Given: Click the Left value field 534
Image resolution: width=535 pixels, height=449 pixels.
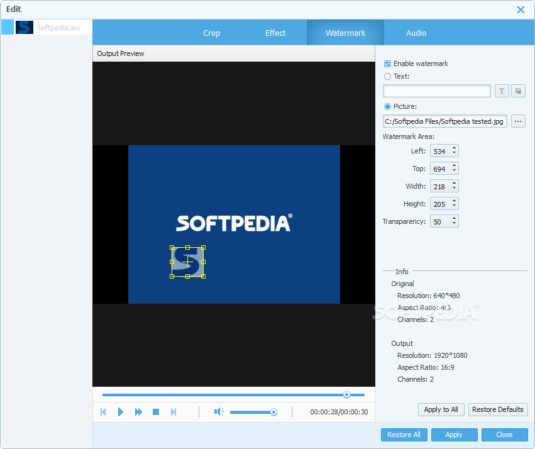Looking at the screenshot, I should [441, 151].
